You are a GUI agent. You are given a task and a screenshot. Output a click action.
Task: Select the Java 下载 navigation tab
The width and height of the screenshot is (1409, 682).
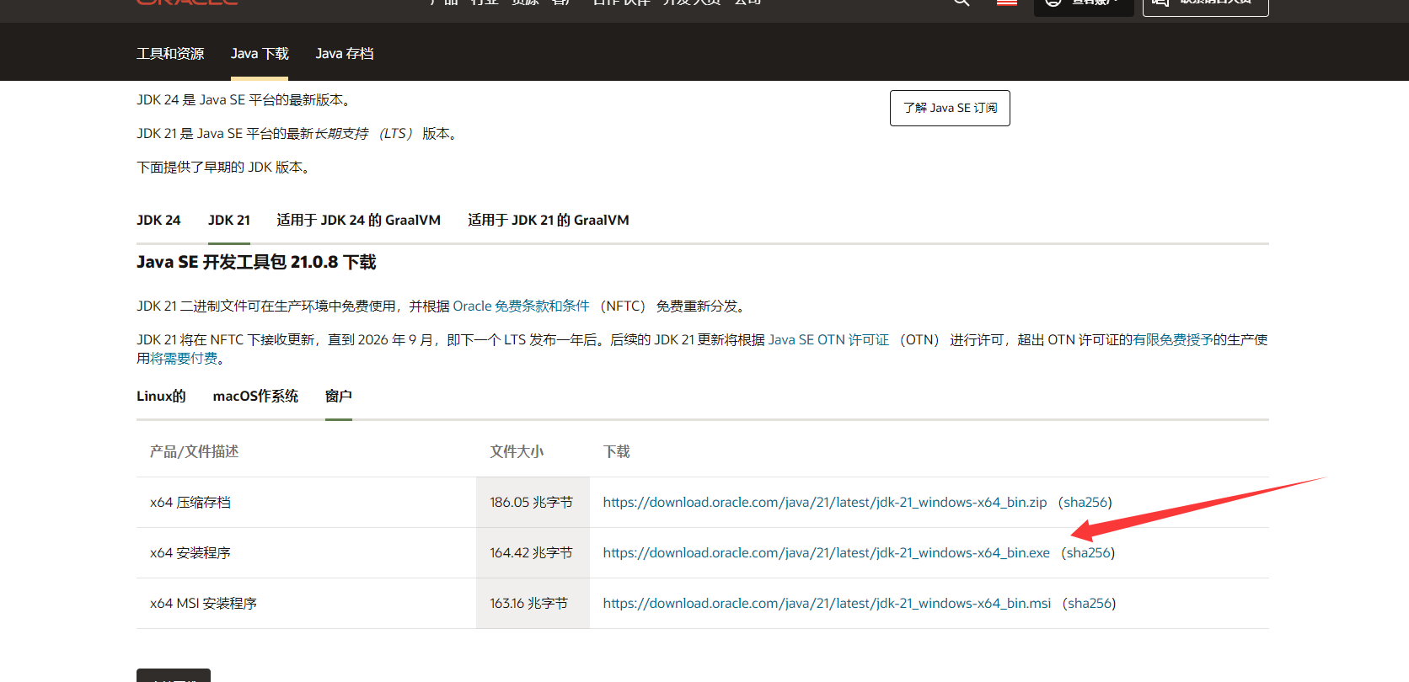(x=260, y=54)
